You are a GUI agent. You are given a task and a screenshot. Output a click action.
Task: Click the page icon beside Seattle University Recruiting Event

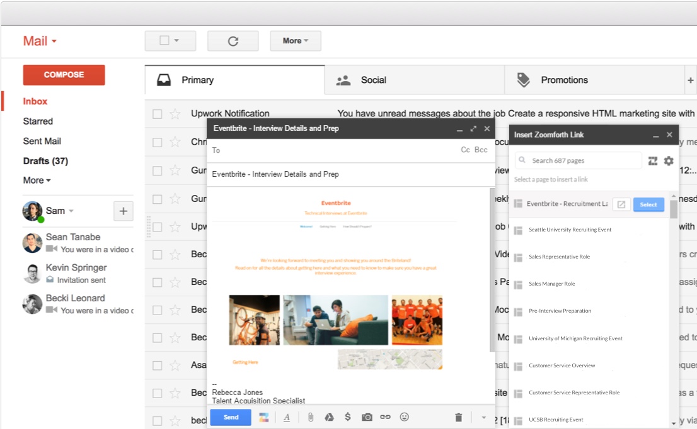pos(518,230)
